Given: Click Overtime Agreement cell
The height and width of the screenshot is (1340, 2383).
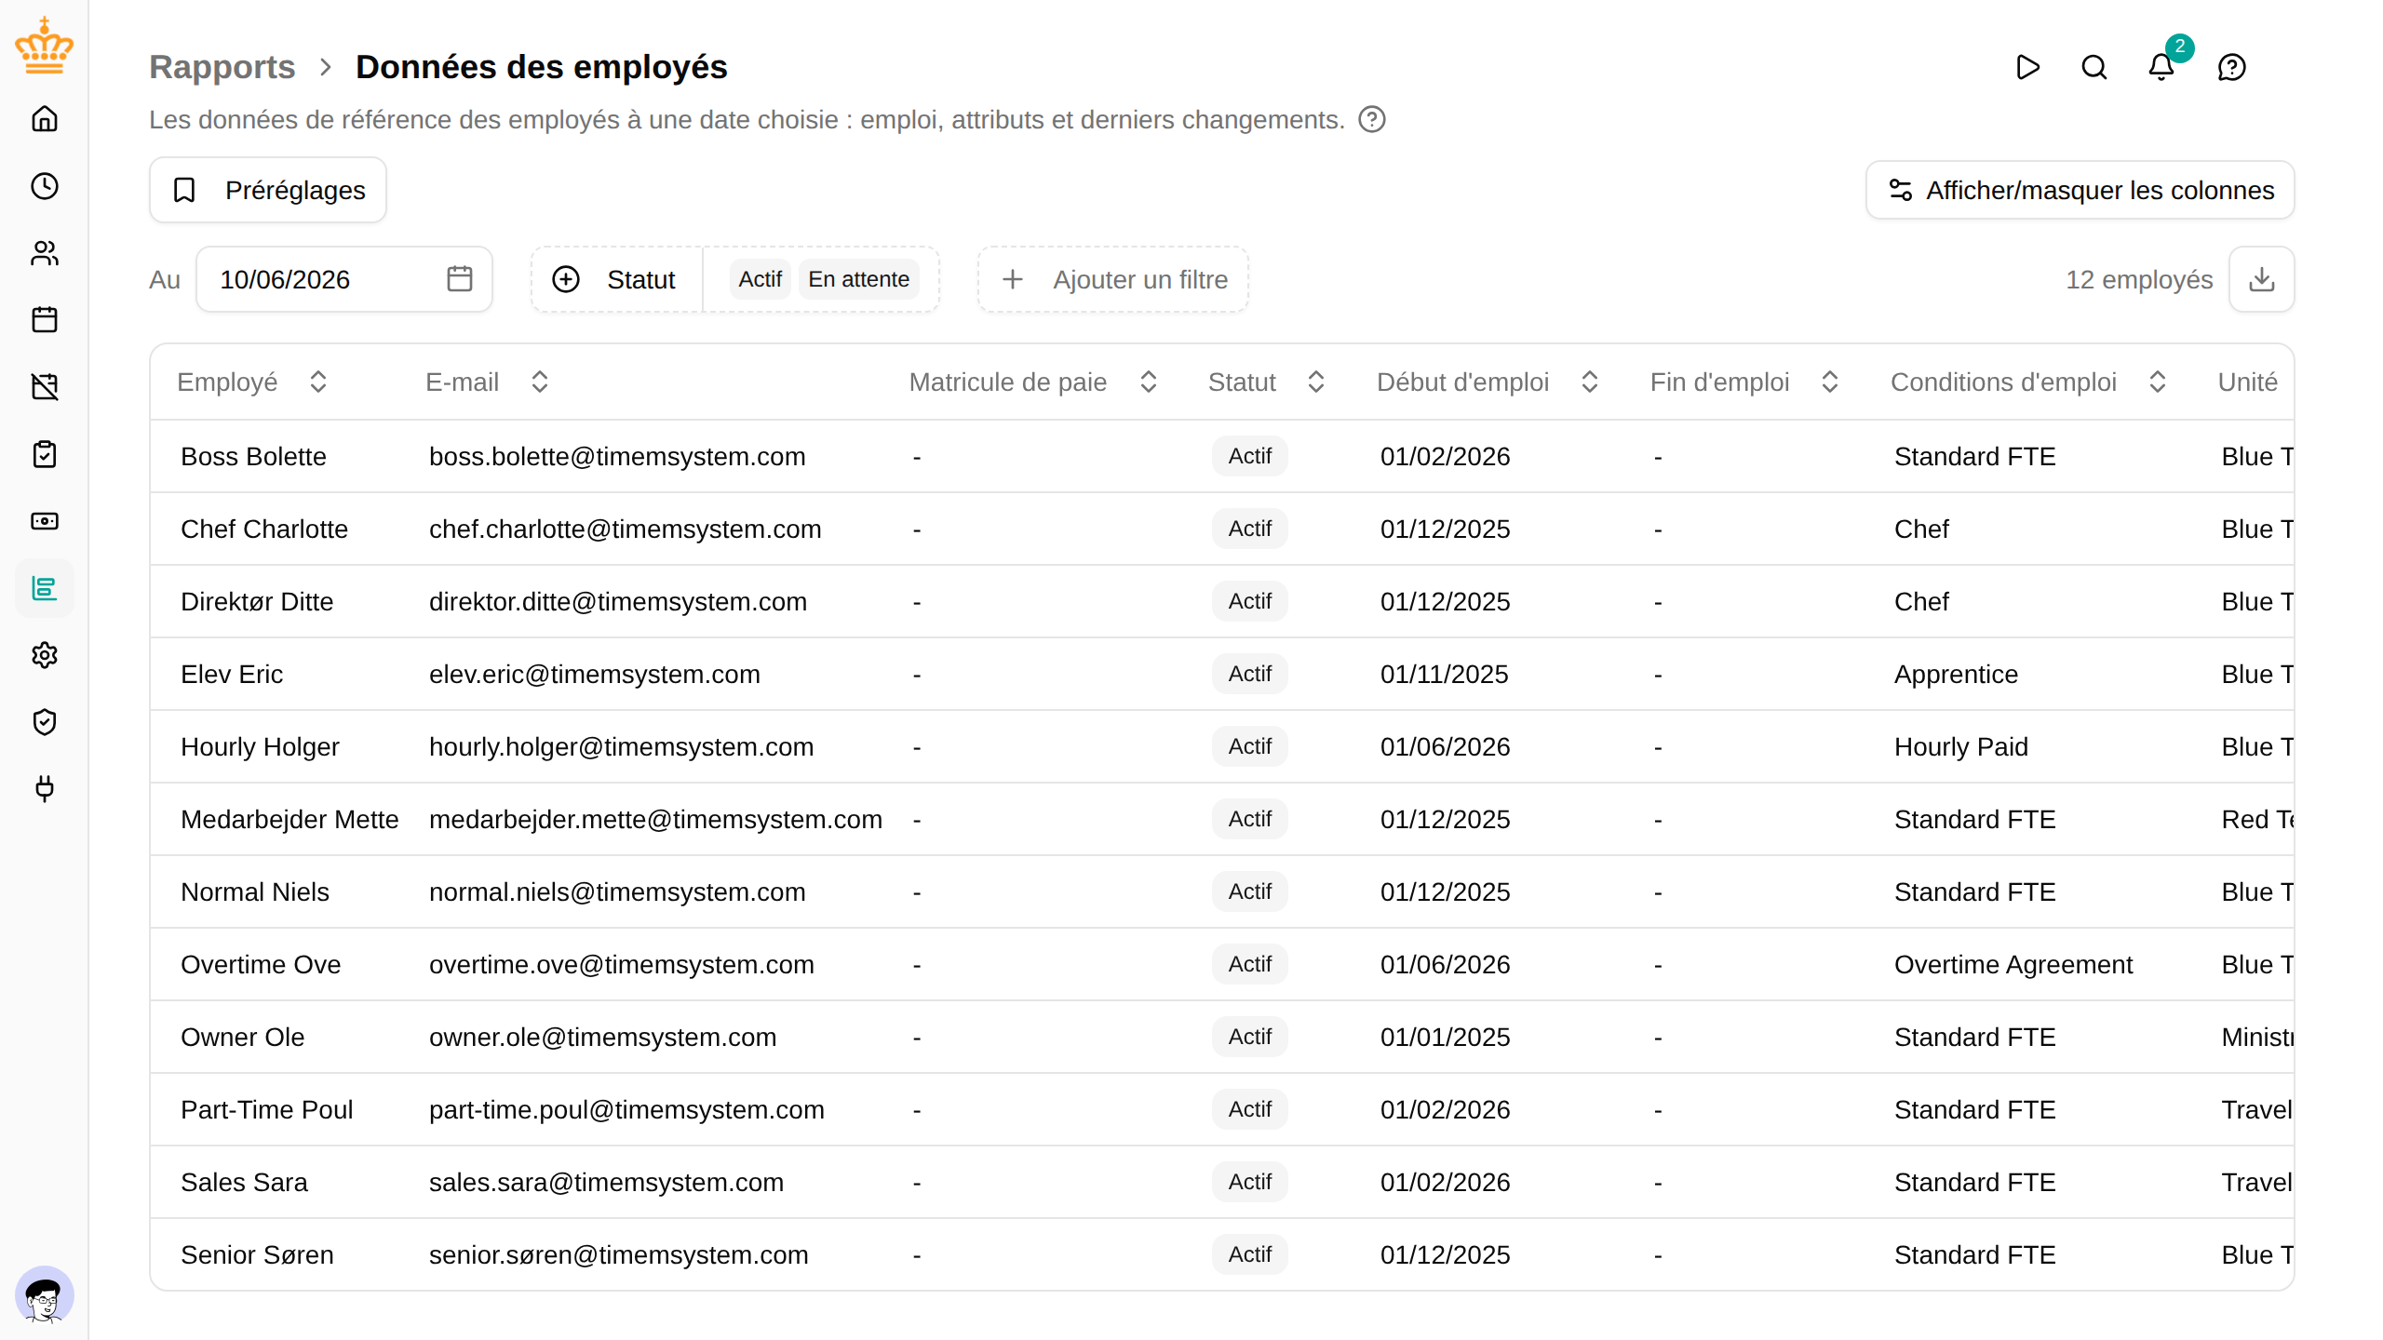Looking at the screenshot, I should [2013, 965].
